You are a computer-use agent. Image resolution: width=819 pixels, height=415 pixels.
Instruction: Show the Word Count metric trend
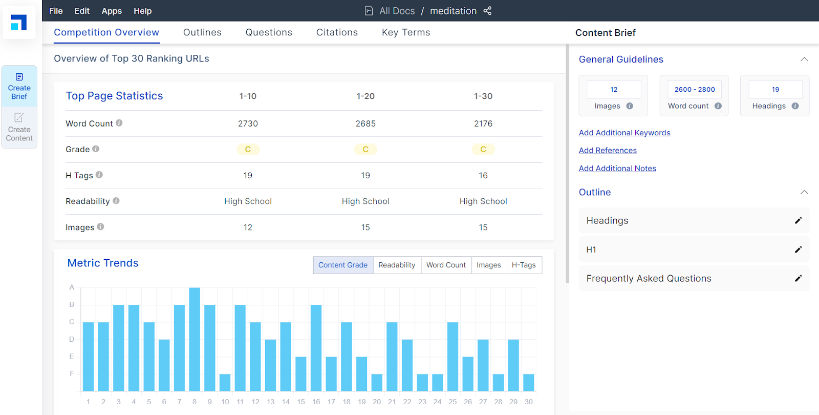446,265
